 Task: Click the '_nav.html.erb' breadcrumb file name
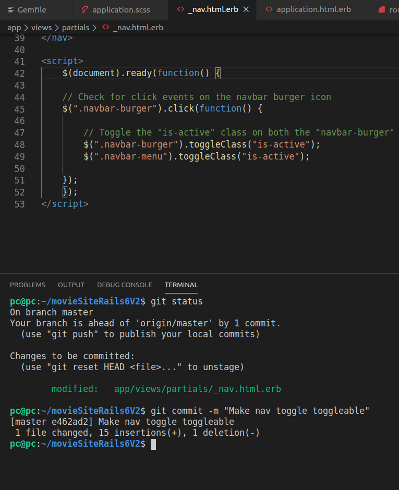[138, 28]
